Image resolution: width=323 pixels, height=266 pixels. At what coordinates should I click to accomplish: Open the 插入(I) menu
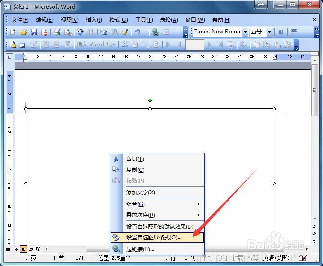tap(94, 20)
